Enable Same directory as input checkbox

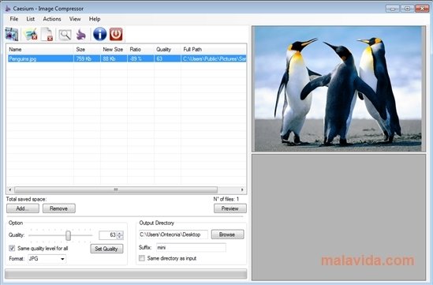pos(142,258)
